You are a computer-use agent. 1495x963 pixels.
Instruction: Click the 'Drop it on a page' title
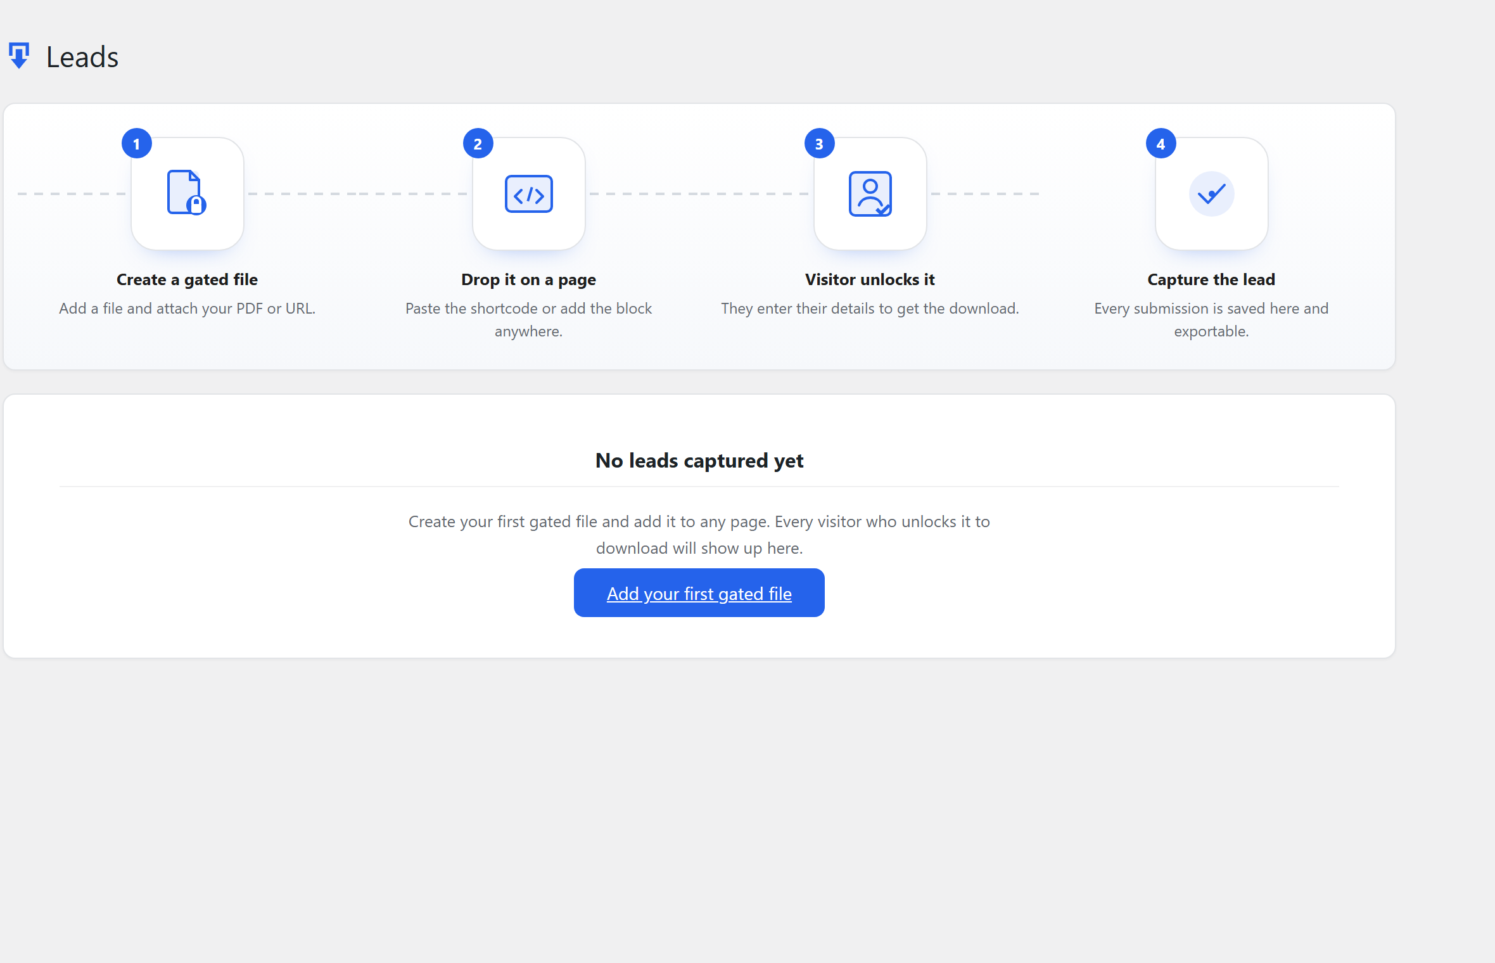coord(528,279)
